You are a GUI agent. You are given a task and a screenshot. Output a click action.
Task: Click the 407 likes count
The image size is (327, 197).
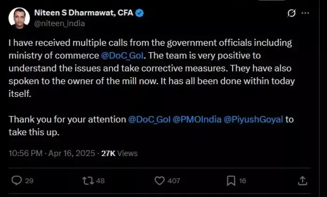pos(174,181)
